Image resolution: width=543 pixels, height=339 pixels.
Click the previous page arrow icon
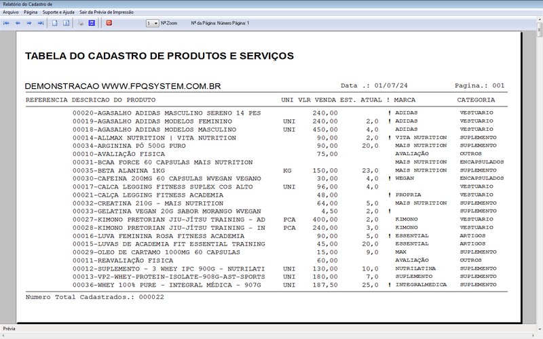pyautogui.click(x=18, y=23)
